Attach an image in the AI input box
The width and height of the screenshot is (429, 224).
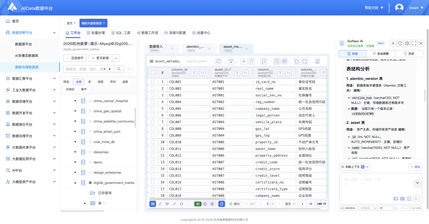point(396,199)
